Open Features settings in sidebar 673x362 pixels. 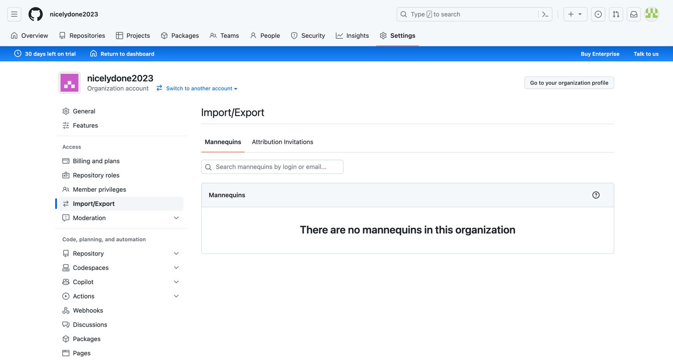121,125
